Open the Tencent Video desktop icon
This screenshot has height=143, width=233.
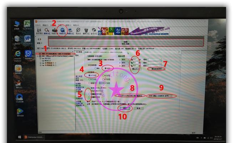(x=20, y=112)
